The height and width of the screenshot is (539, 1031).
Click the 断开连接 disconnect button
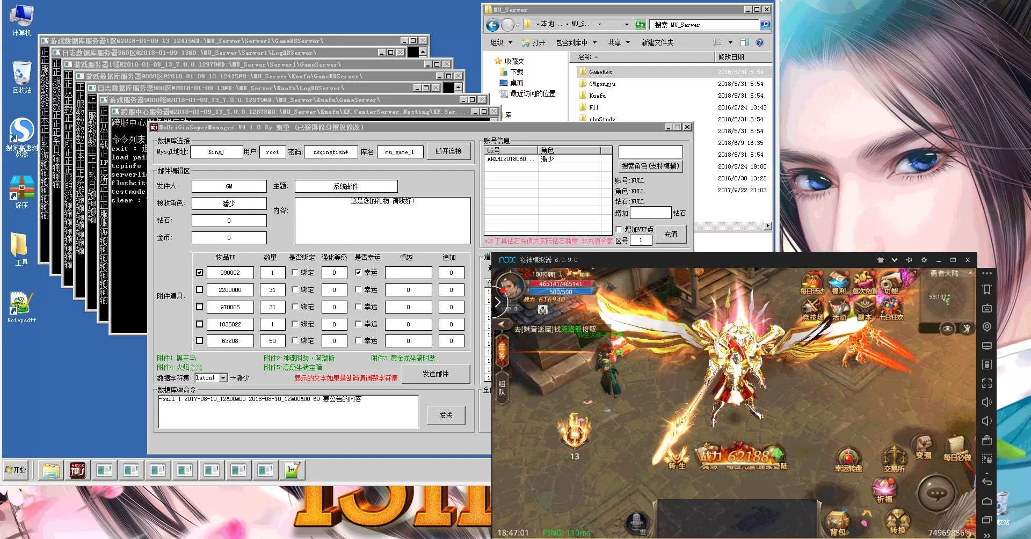coord(448,151)
